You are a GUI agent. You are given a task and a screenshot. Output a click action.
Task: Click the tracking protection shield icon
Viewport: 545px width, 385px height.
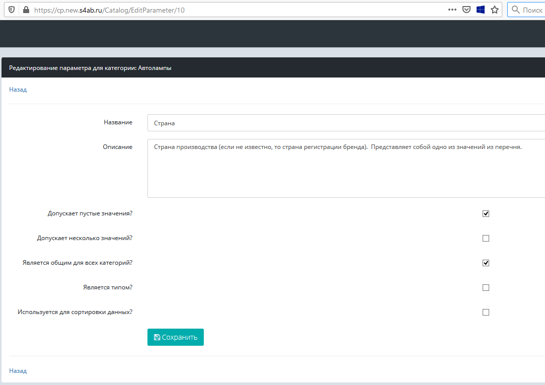click(x=11, y=10)
